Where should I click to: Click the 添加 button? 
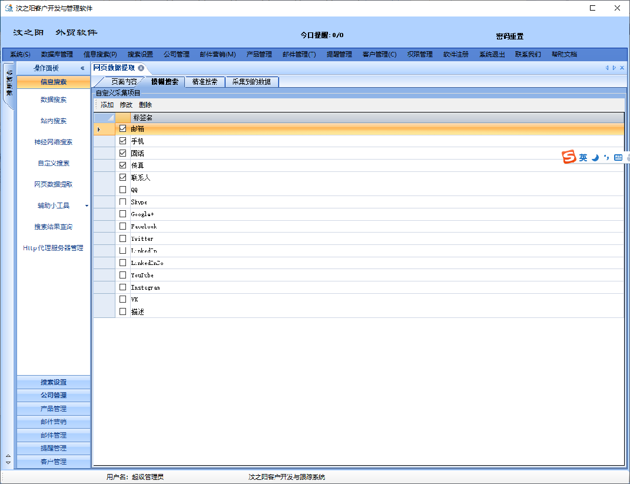107,105
